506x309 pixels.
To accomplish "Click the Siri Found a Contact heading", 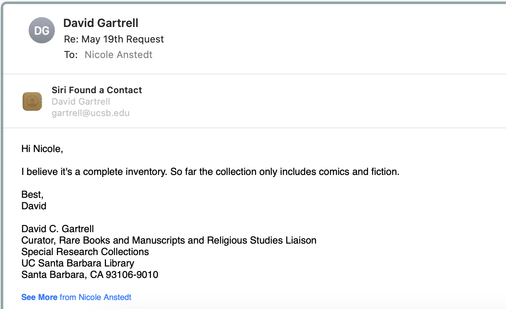I will pyautogui.click(x=97, y=90).
